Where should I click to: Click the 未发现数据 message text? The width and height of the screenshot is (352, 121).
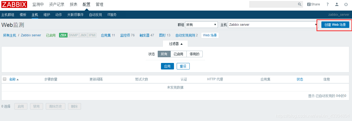175,87
